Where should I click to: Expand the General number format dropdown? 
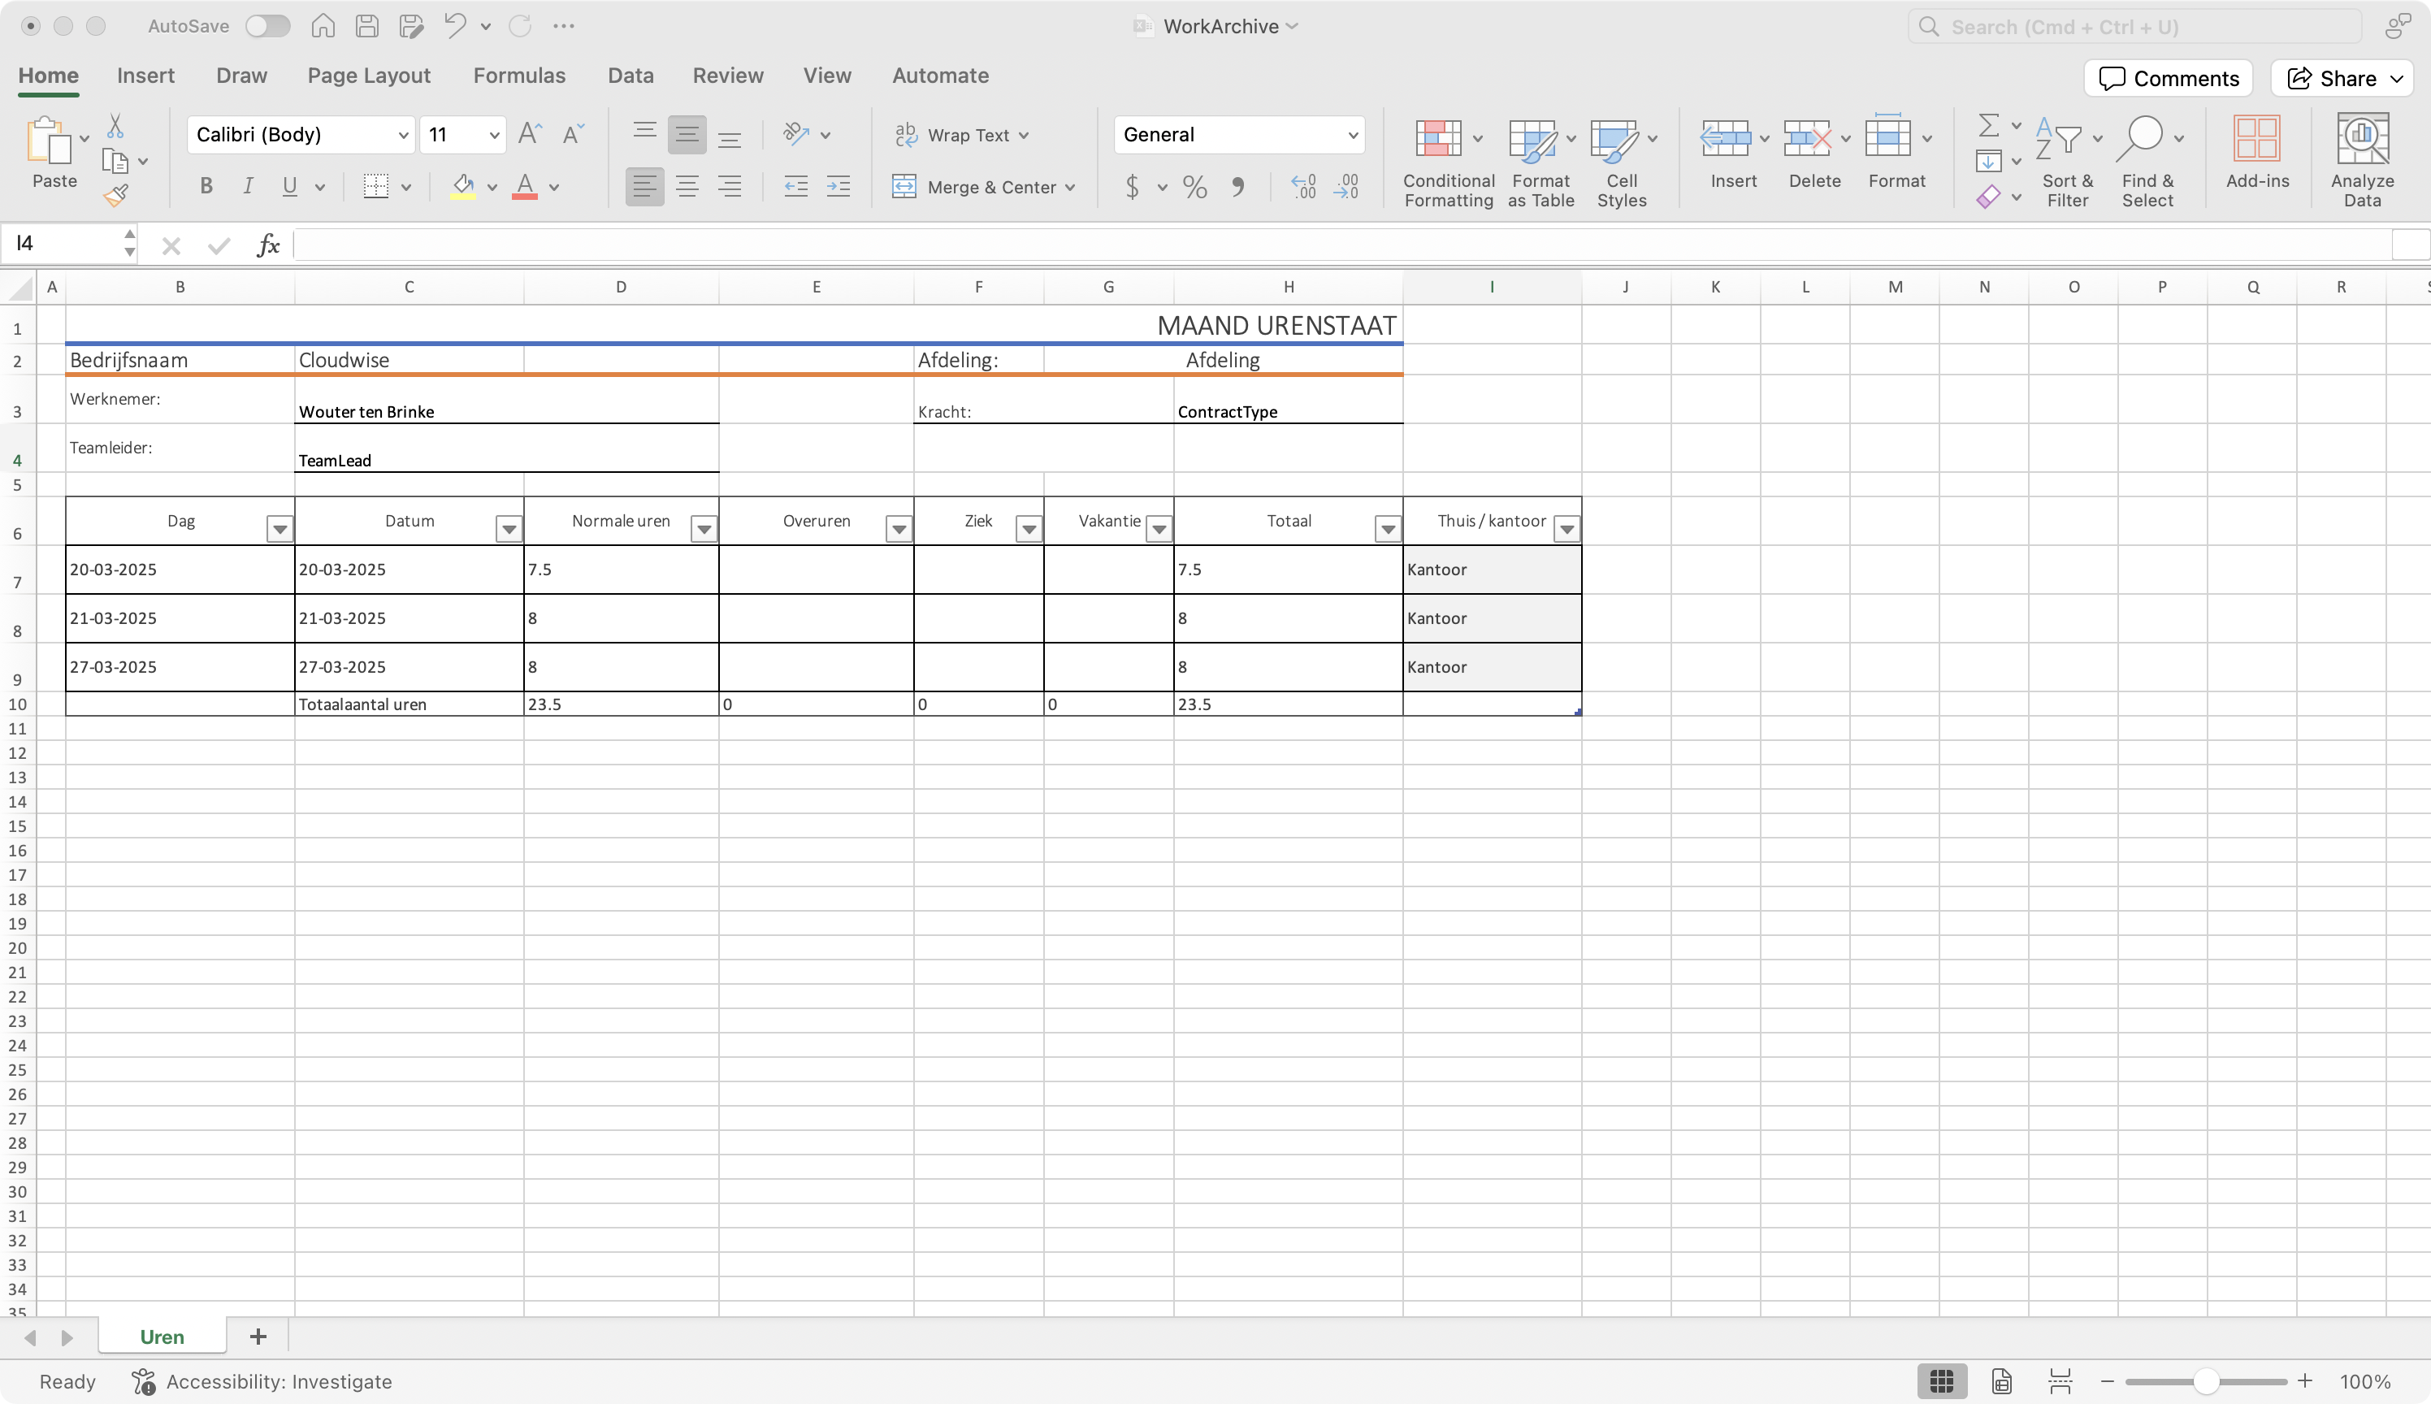pos(1352,135)
